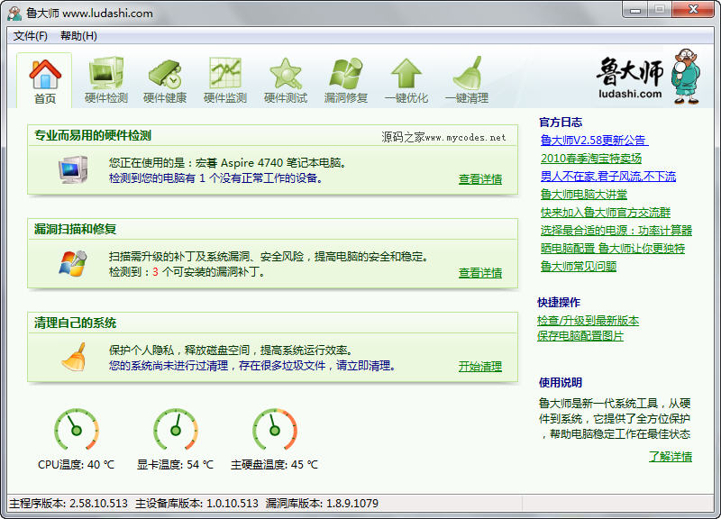Open the 文件(F) menu
The image size is (721, 519).
[31, 36]
